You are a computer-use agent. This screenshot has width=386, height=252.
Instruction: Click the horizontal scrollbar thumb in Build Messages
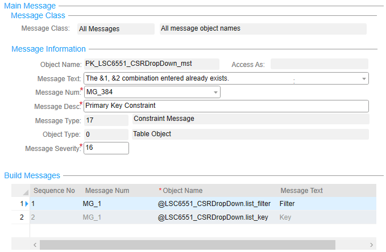click(x=188, y=245)
